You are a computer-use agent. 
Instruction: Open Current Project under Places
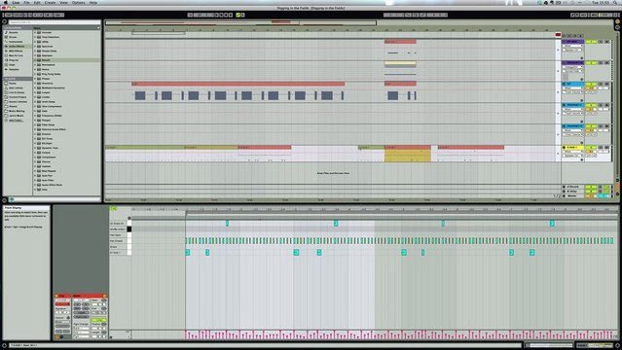(18, 97)
